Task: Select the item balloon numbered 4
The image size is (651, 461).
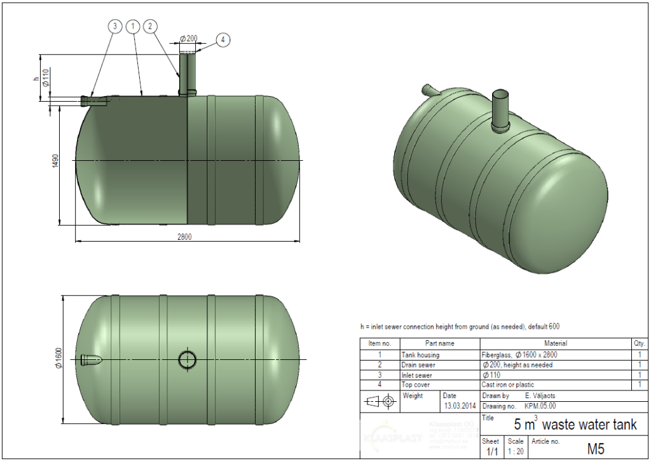Action: coord(223,39)
